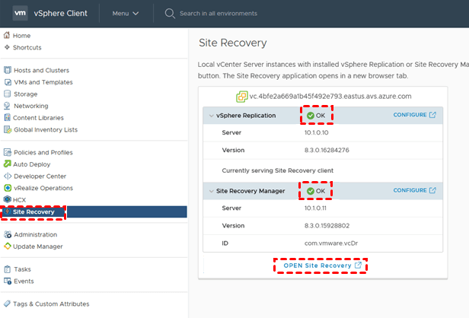Open Shortcuts in the sidebar
This screenshot has width=469, height=318.
point(27,47)
